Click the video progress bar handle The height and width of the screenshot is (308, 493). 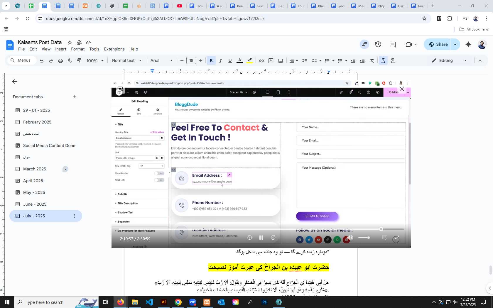click(x=381, y=229)
